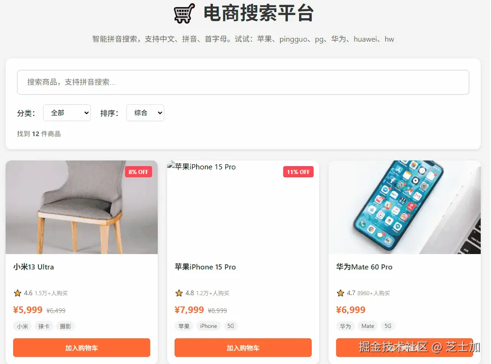
Task: Add 苹果iPhone 15 Pro to the shopping cart
Action: tap(243, 348)
